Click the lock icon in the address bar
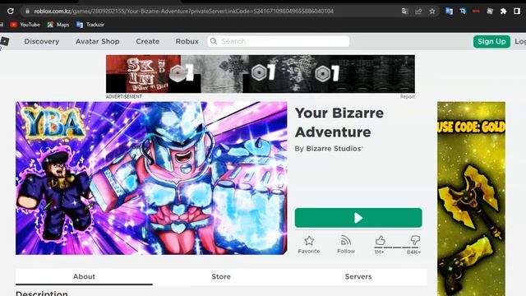This screenshot has height=296, width=526. [27, 11]
